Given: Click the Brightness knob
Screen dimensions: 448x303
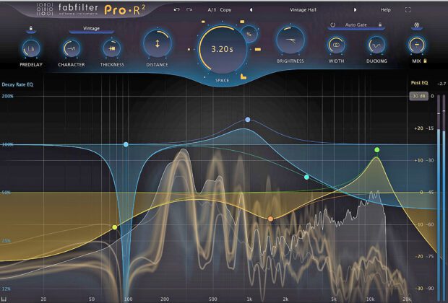Looking at the screenshot, I should click(290, 40).
